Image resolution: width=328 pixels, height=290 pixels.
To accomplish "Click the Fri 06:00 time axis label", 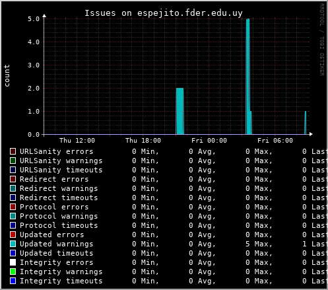I will pyautogui.click(x=275, y=141).
